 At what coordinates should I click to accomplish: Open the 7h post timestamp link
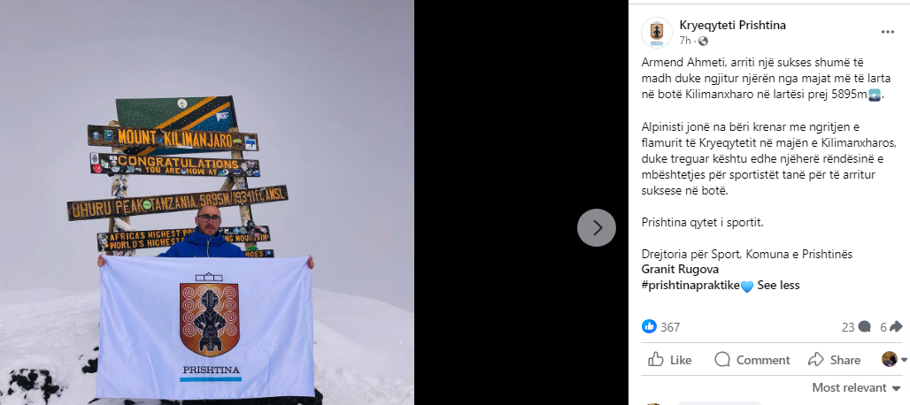click(685, 41)
